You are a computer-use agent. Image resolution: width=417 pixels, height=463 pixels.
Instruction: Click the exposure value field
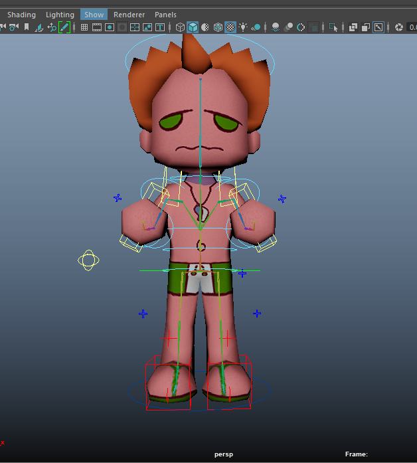point(412,27)
